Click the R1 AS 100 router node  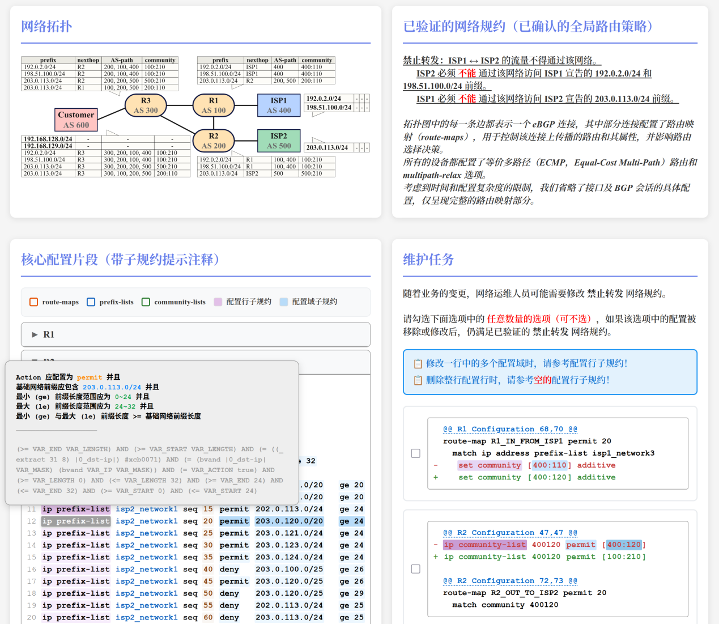[214, 105]
